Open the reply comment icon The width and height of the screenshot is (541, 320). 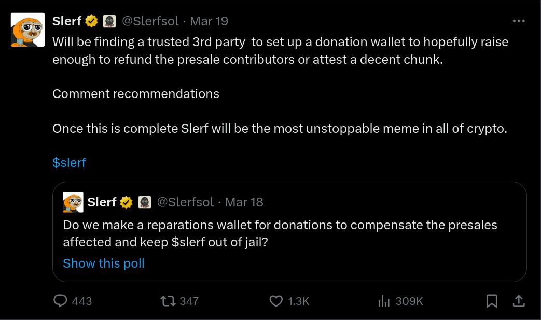click(x=60, y=301)
